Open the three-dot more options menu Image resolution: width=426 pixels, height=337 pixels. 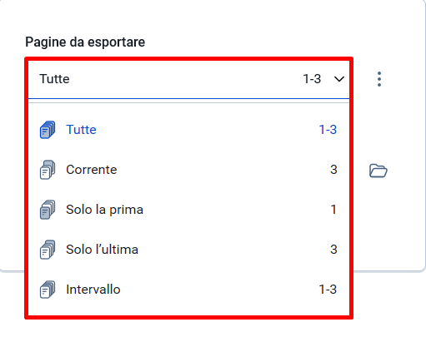379,79
